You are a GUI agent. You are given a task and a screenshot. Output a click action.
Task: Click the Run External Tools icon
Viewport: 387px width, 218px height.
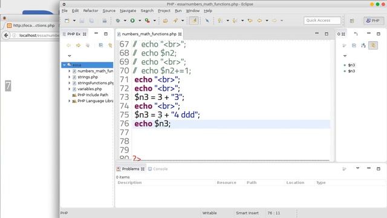click(x=148, y=21)
